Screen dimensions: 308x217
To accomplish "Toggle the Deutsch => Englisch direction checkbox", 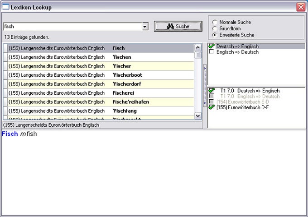I will pos(212,46).
